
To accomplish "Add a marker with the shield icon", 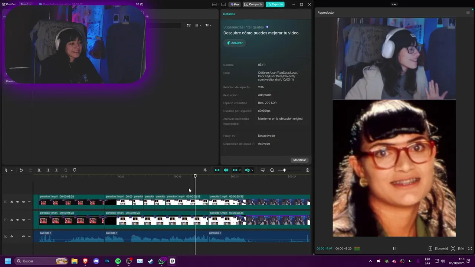I will 75,170.
